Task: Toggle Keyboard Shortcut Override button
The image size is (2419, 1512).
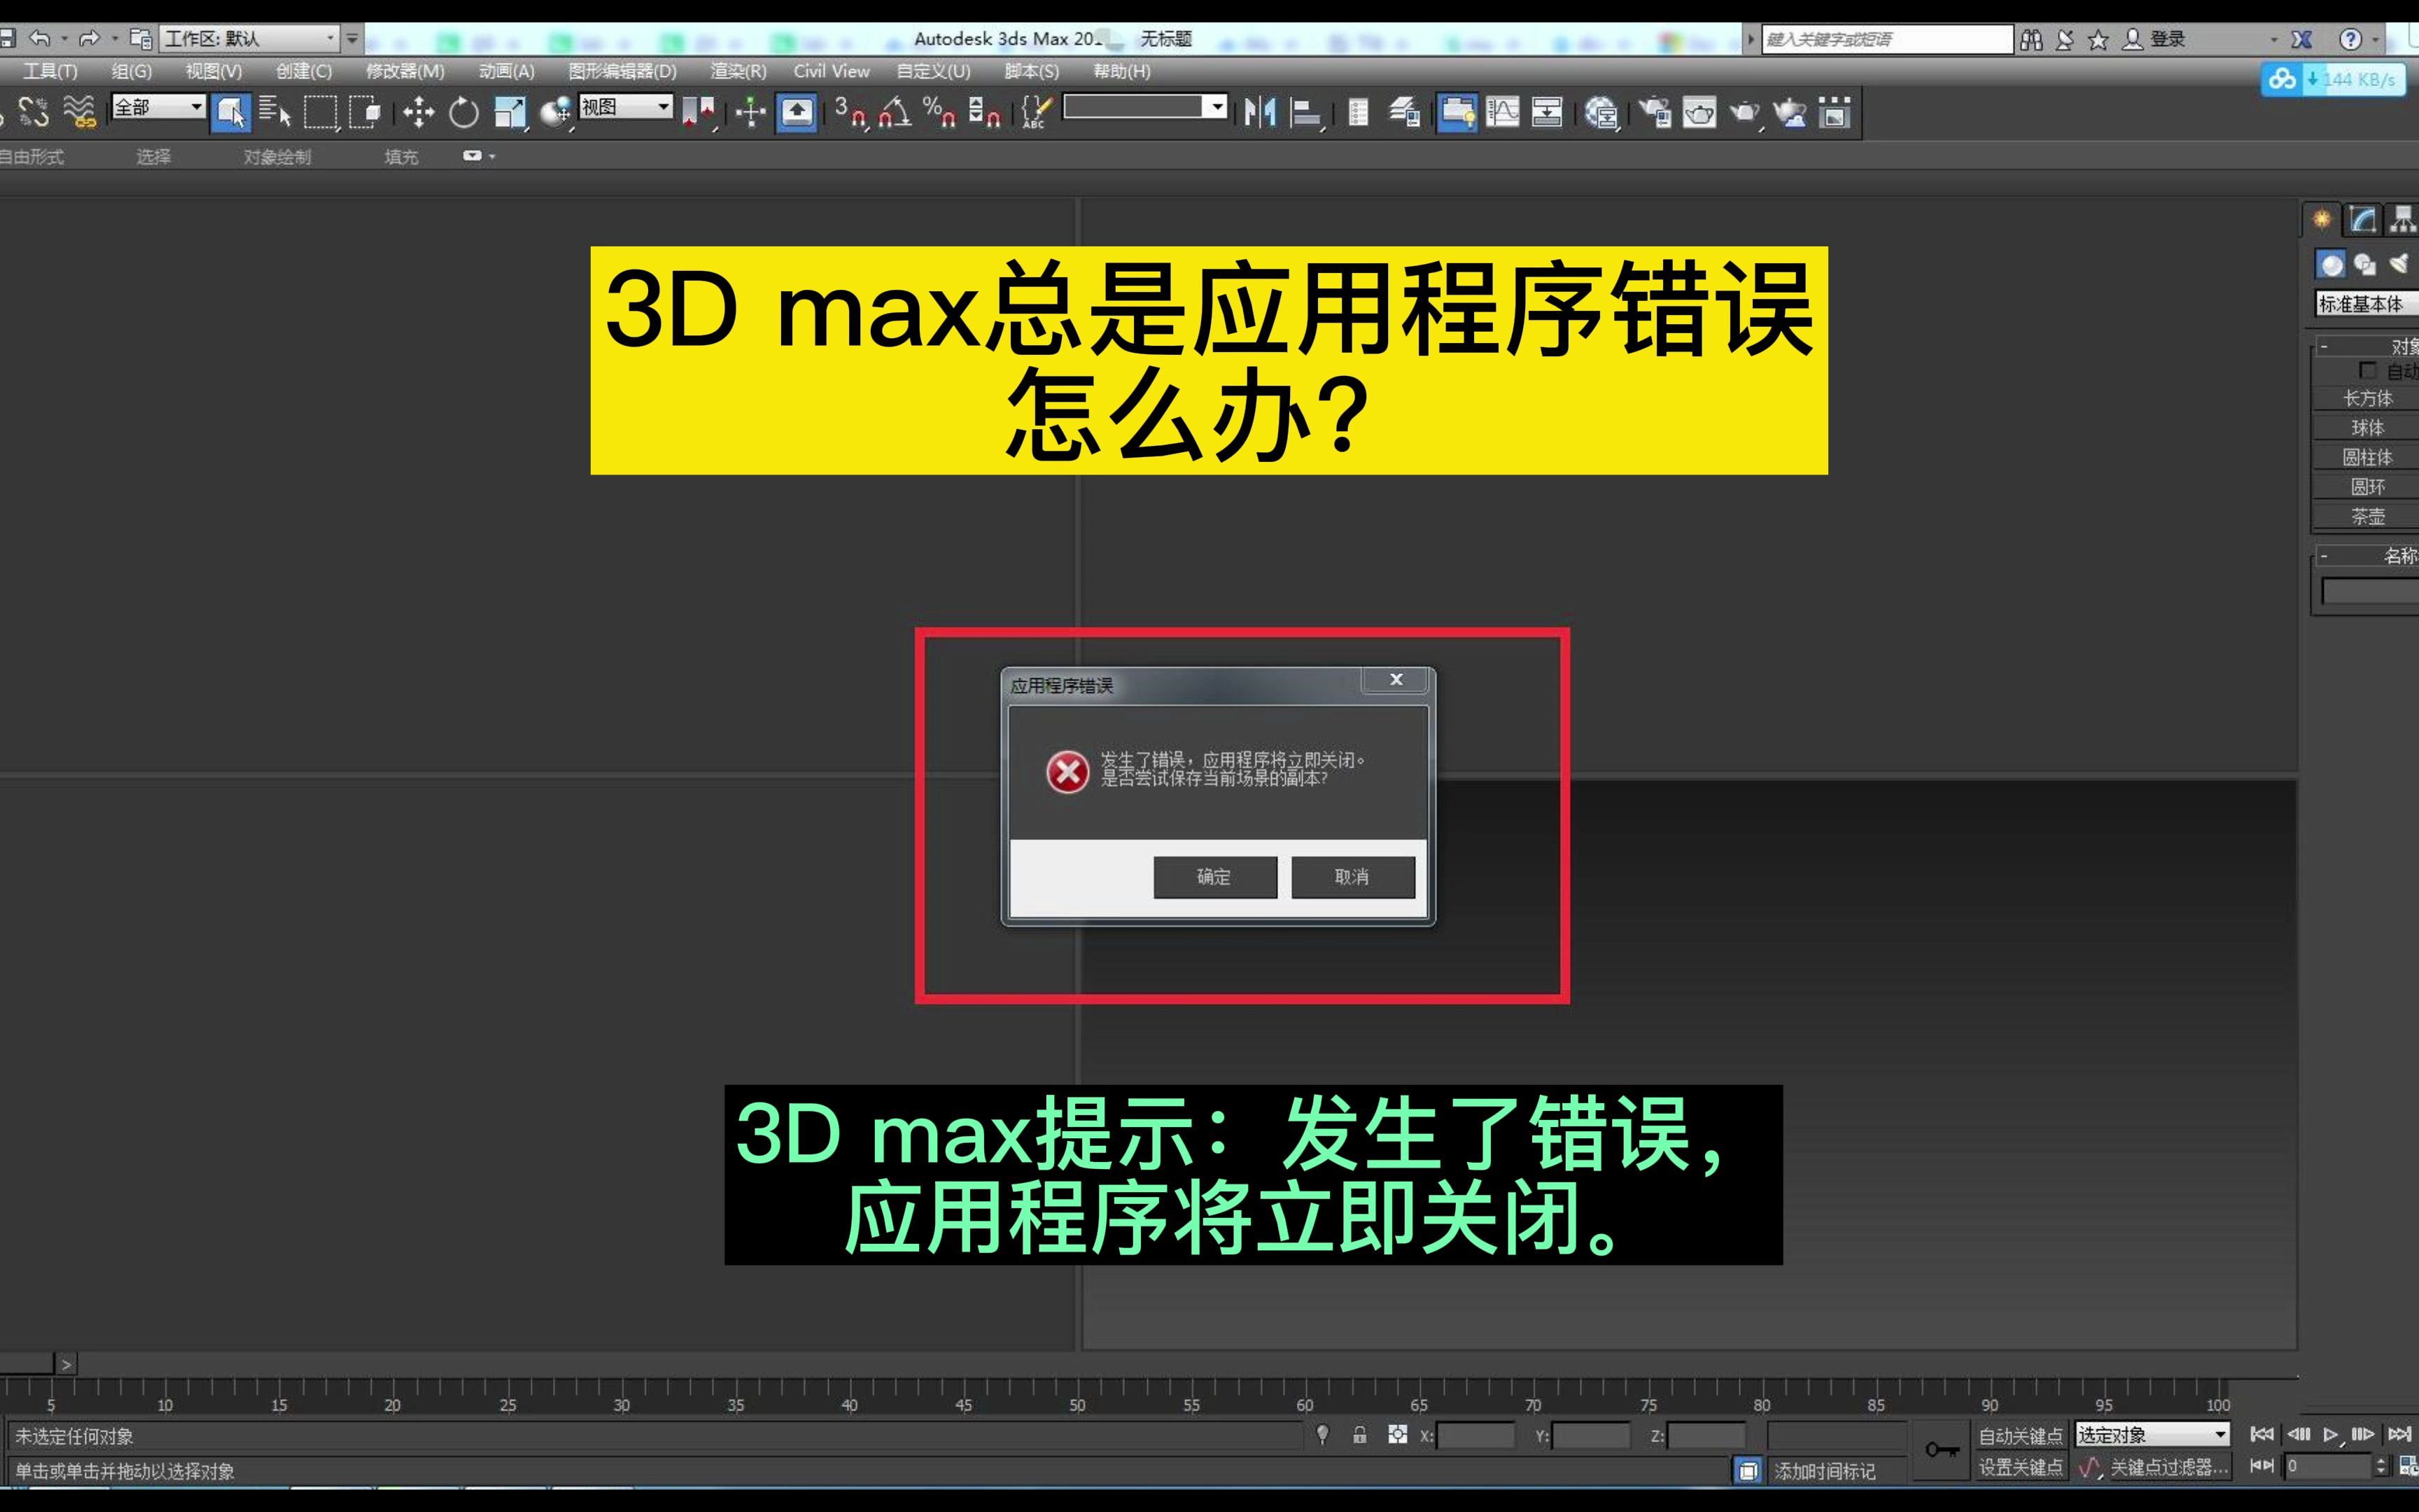Action: [797, 112]
